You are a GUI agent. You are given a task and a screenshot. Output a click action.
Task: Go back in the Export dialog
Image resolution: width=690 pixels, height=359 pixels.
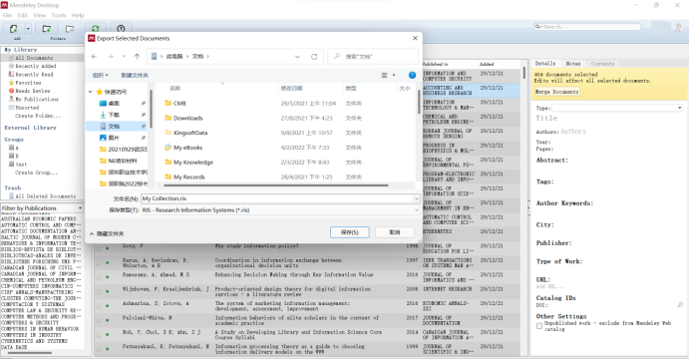(x=94, y=56)
